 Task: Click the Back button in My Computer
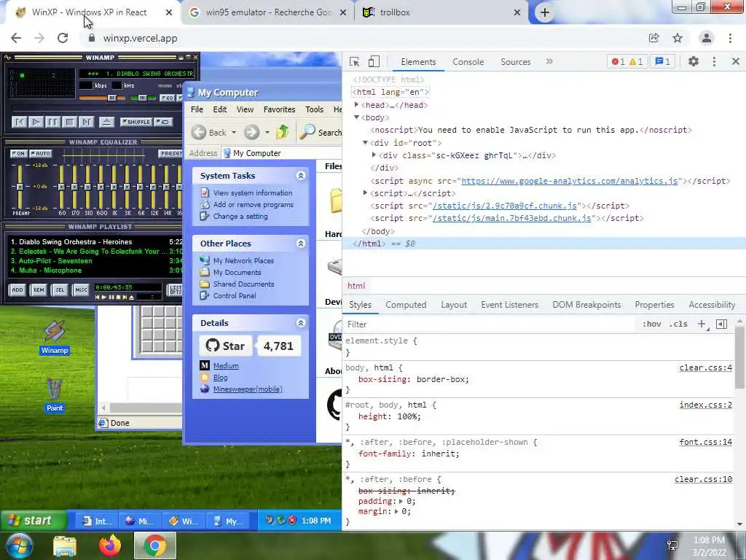pyautogui.click(x=209, y=133)
